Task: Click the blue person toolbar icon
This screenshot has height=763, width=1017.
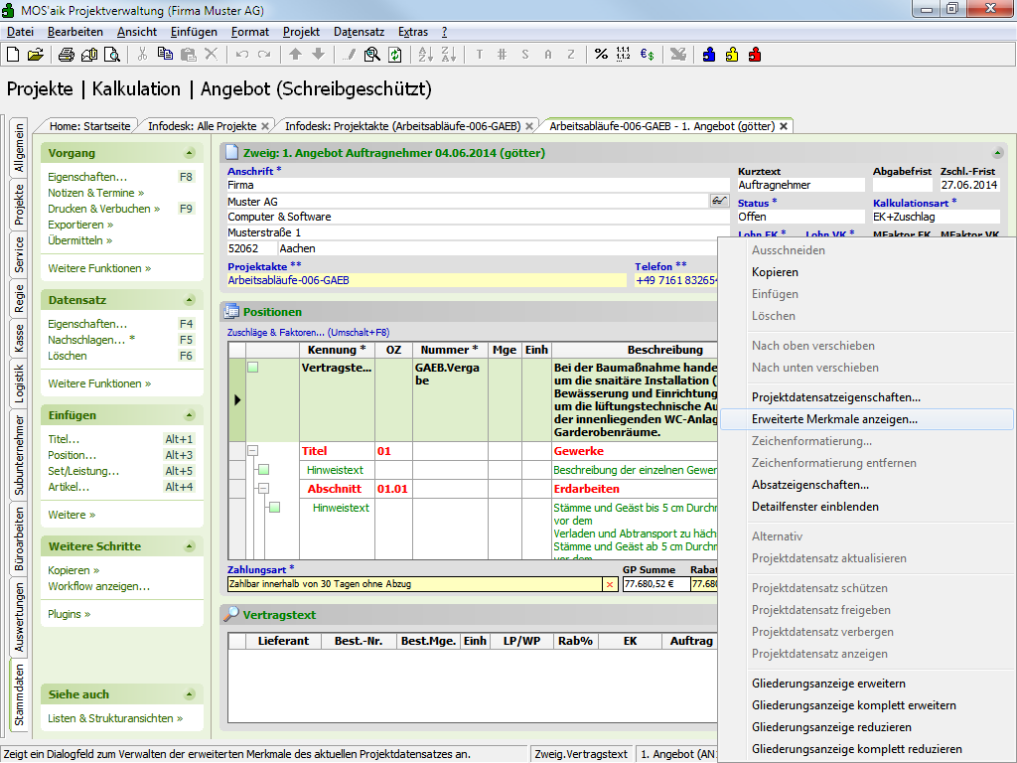Action: (709, 55)
